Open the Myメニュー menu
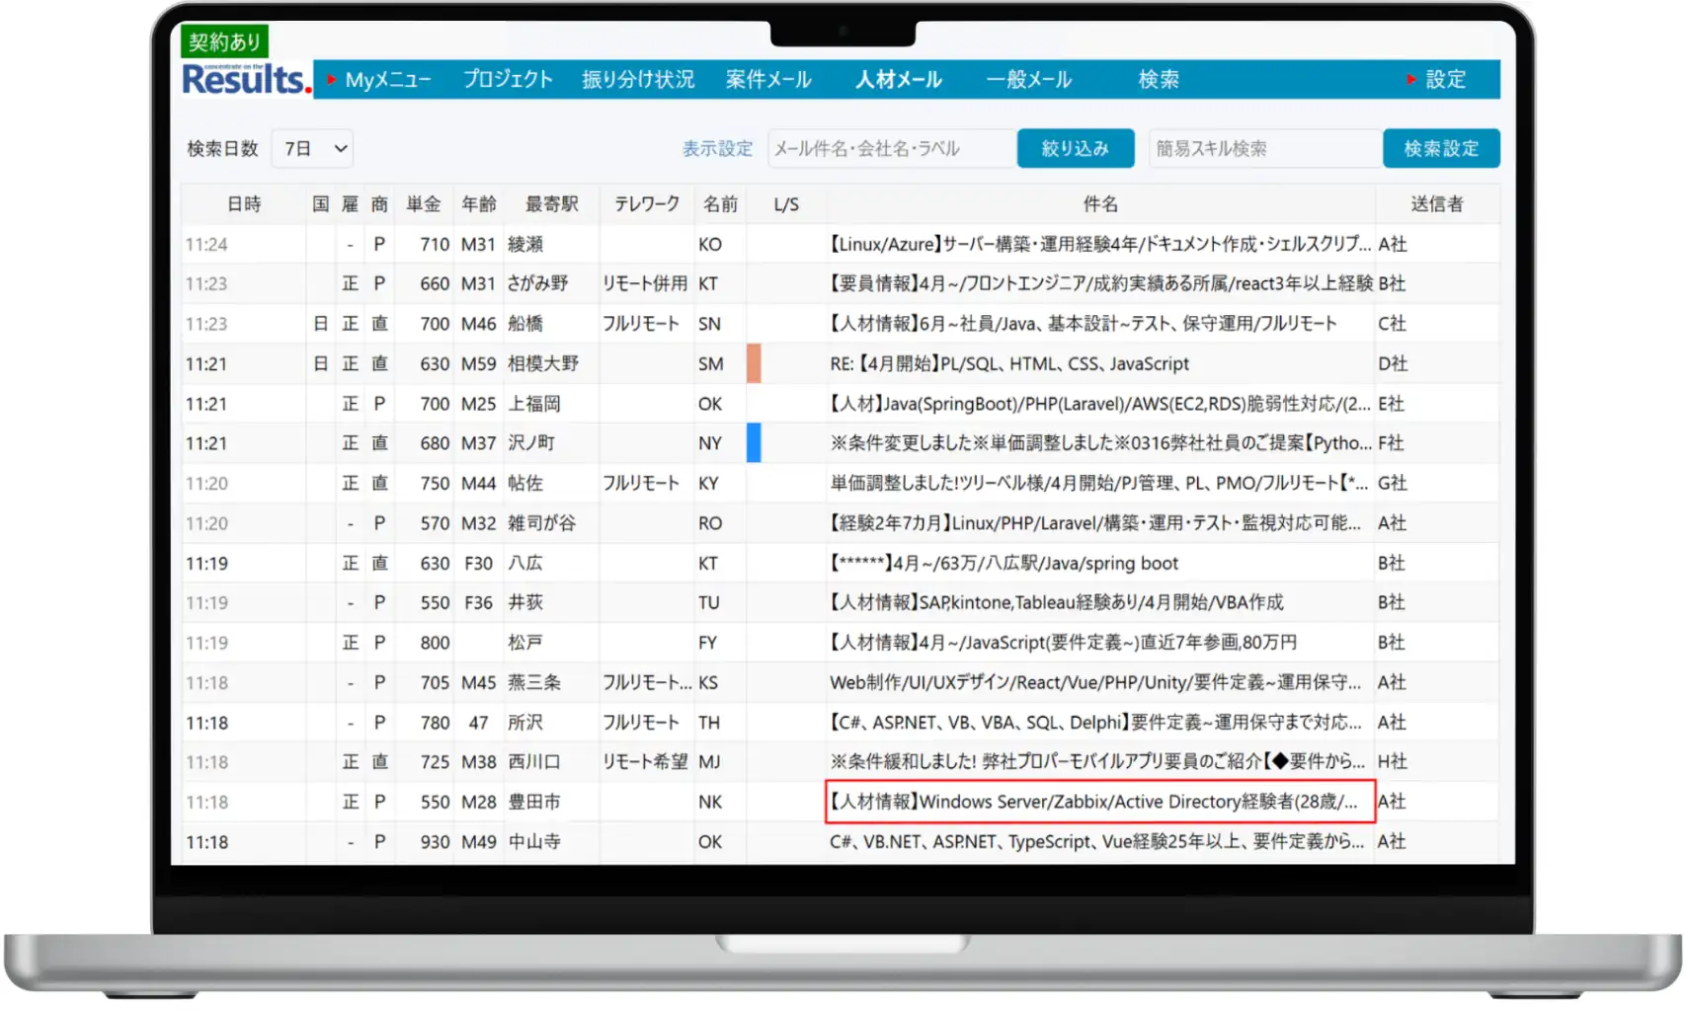1687x1010 pixels. click(387, 80)
